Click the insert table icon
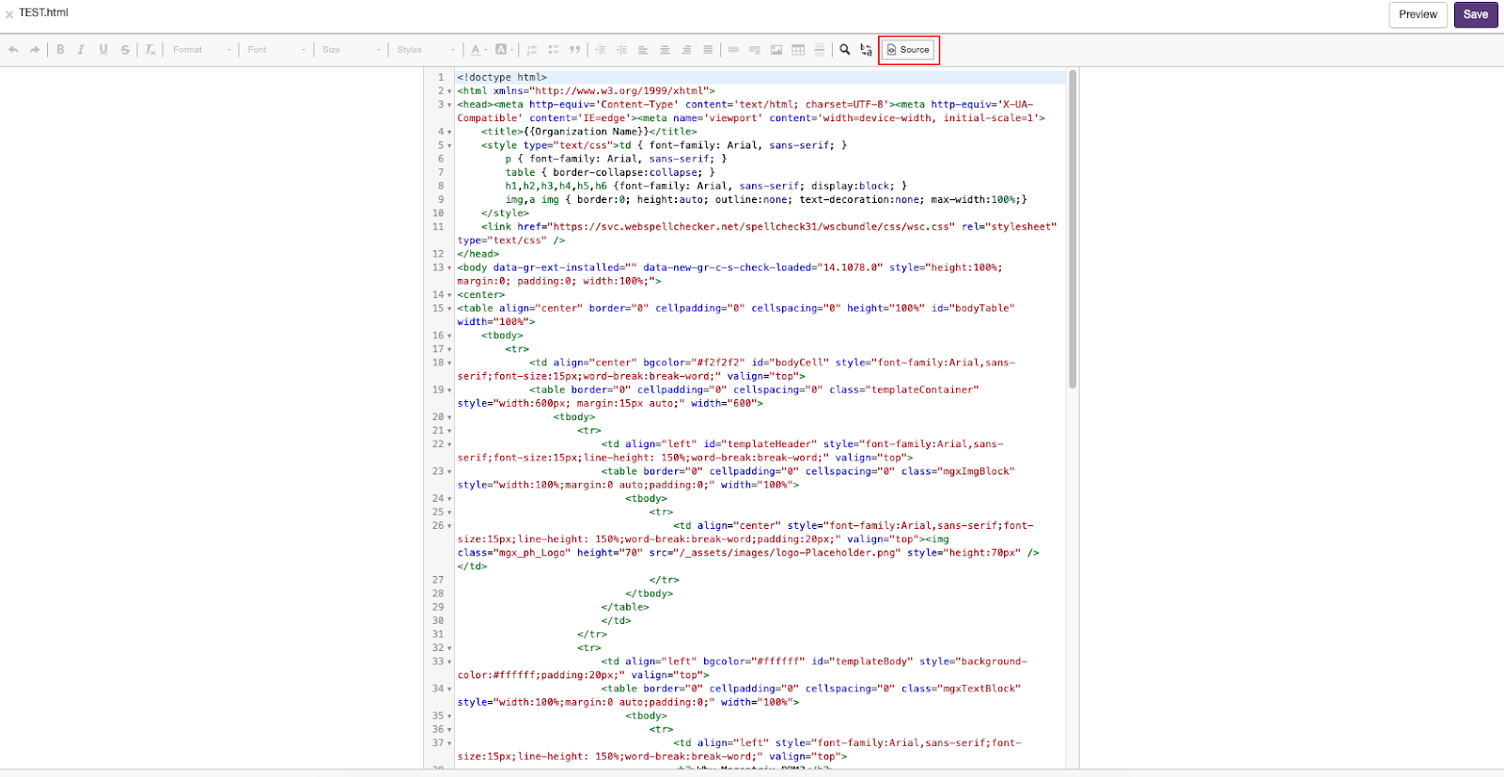 [798, 50]
